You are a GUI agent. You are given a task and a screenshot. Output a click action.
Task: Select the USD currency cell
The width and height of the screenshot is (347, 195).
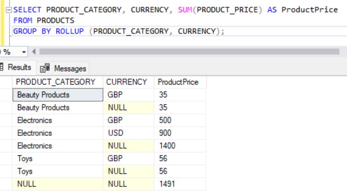coord(115,133)
